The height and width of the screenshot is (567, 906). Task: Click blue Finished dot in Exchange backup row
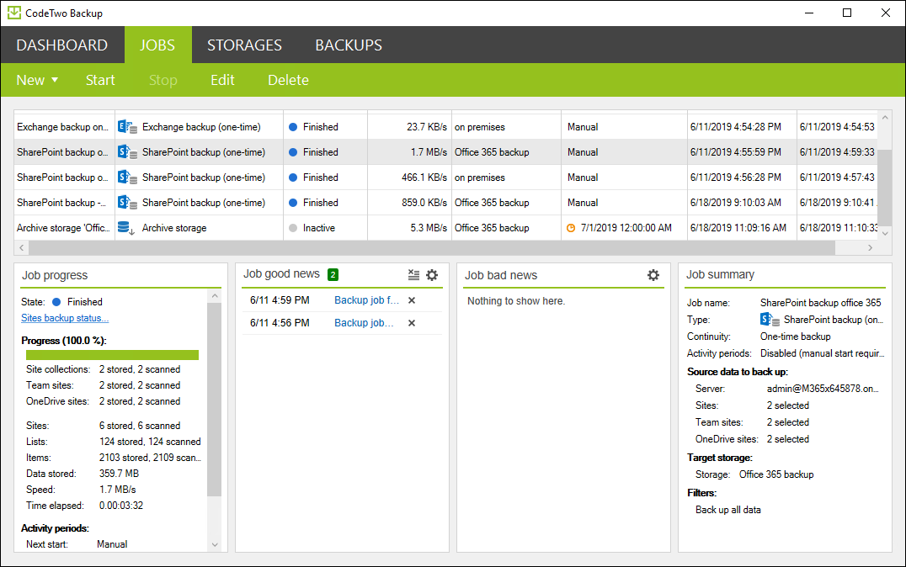tap(293, 127)
